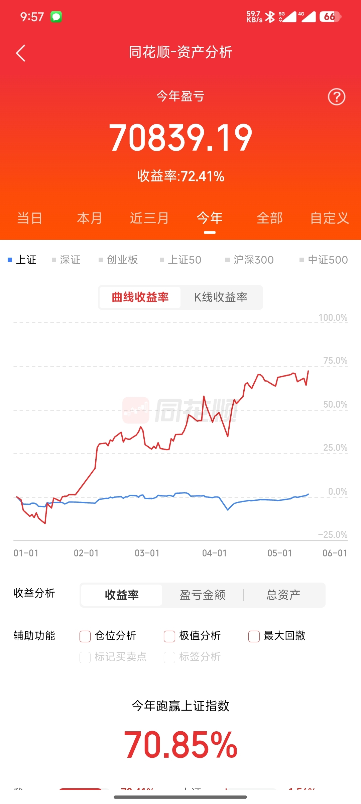Screen dimensions: 361x804
Task: Select the 中证500 index legend
Action: coord(324,260)
